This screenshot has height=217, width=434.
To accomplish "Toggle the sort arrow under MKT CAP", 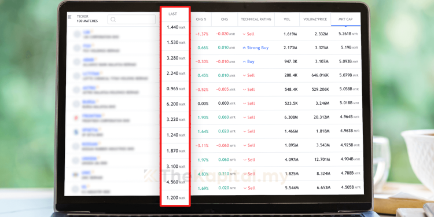I will coord(345,25).
